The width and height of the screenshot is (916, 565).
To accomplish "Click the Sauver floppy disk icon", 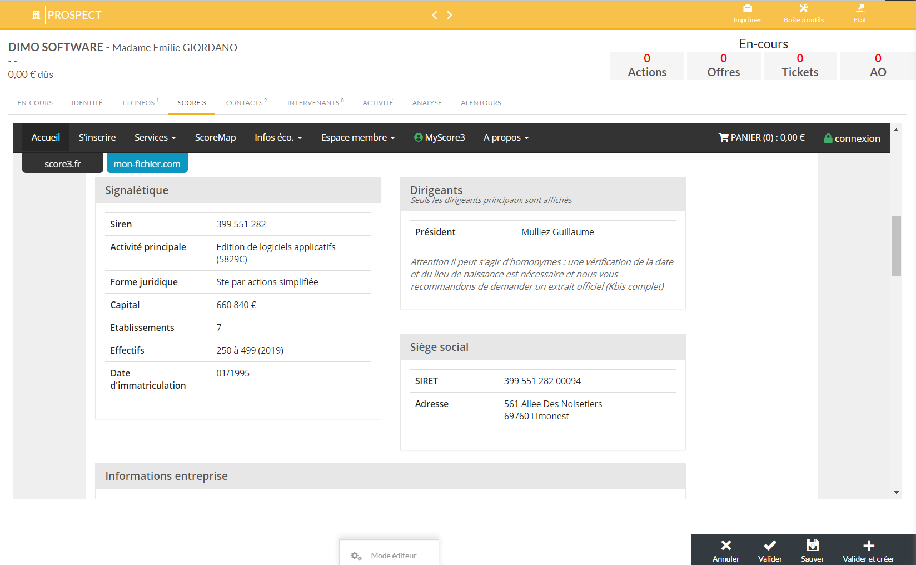I will coord(812,546).
